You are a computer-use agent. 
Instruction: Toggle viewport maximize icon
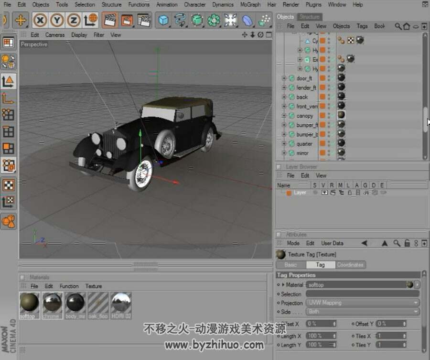click(x=269, y=34)
